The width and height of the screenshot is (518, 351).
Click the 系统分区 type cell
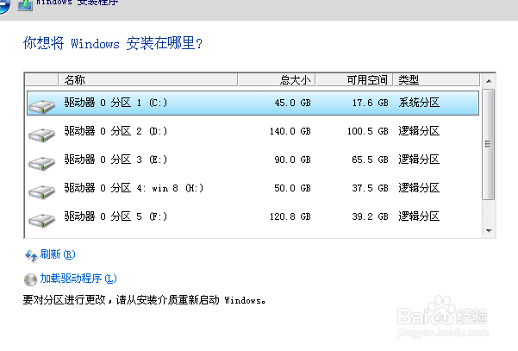tap(419, 103)
